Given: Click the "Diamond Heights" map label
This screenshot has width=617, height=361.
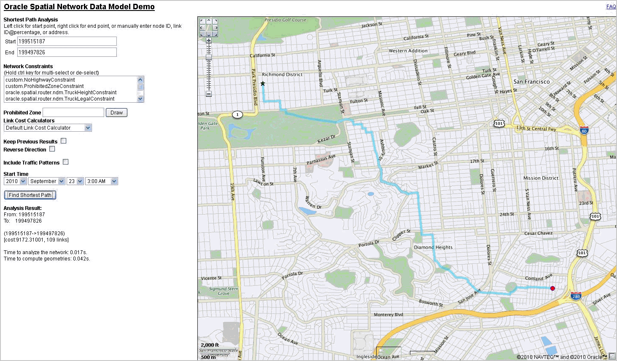Looking at the screenshot, I should (433, 247).
